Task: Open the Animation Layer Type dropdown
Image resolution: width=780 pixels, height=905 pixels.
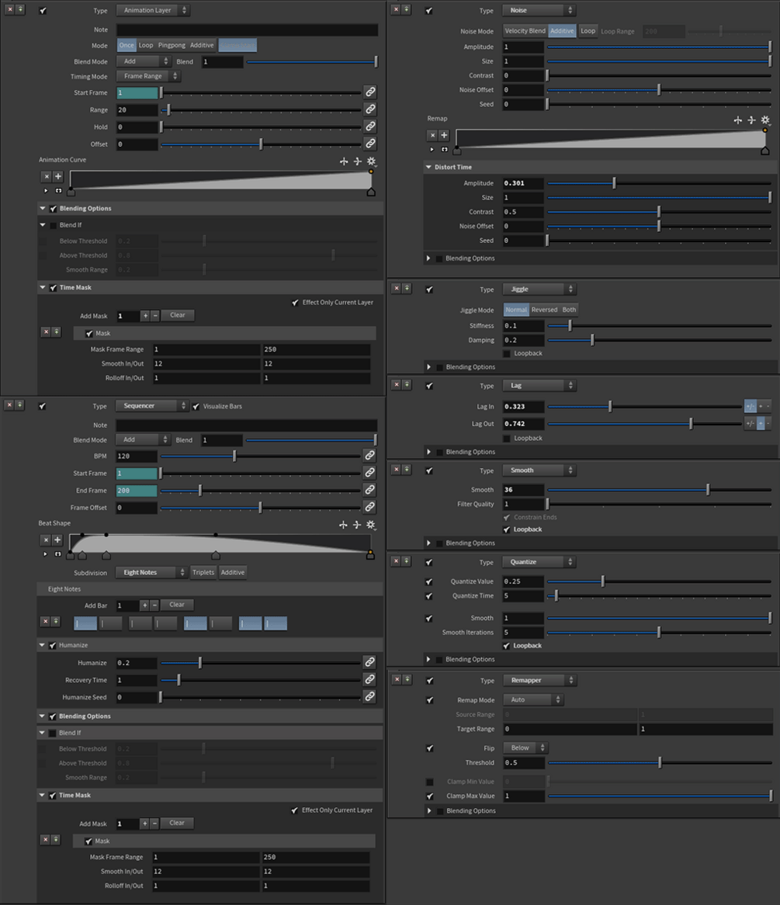Action: [153, 10]
